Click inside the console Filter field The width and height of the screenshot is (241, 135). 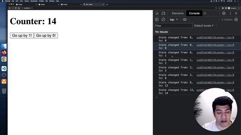(173, 26)
